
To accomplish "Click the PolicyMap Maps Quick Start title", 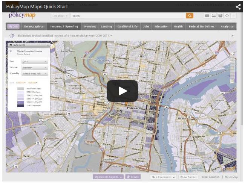I will [x=37, y=7].
